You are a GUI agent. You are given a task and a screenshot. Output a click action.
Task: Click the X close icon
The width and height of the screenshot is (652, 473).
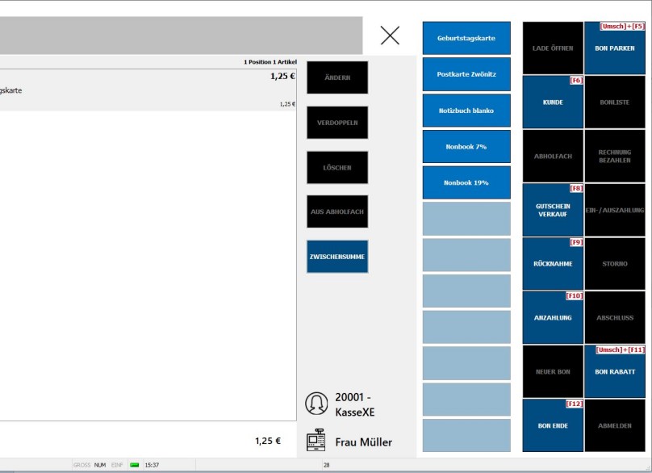click(390, 36)
